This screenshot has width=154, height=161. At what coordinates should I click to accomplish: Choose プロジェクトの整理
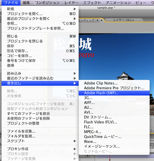pyautogui.click(x=40, y=123)
